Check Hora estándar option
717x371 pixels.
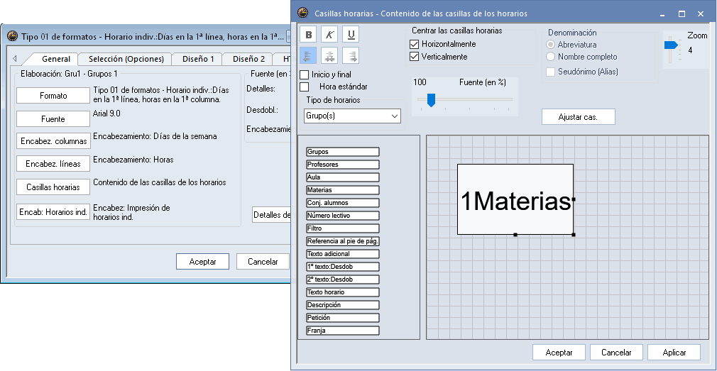tap(304, 87)
